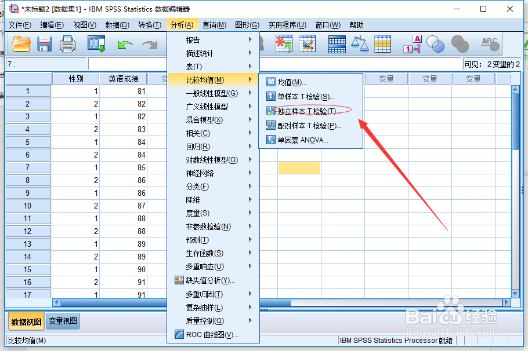Click the use variable sets icon

(x=435, y=44)
